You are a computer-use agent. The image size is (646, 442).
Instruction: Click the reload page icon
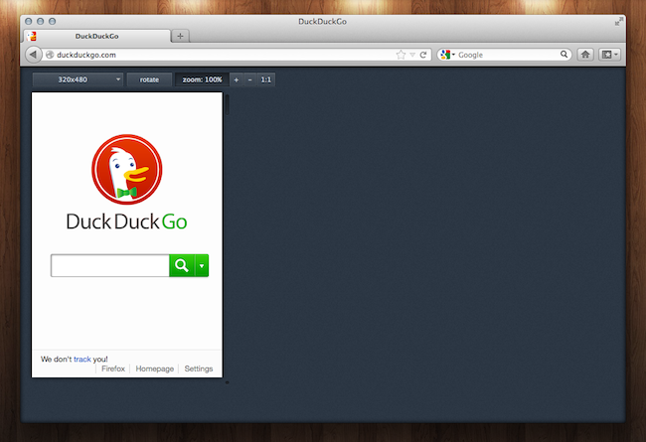pyautogui.click(x=423, y=55)
